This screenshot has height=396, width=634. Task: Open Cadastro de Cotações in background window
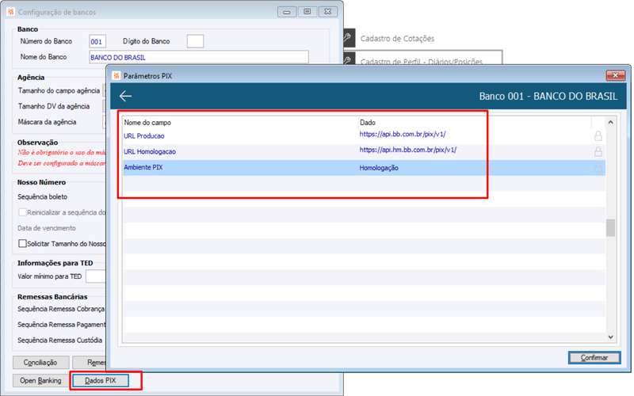click(397, 38)
